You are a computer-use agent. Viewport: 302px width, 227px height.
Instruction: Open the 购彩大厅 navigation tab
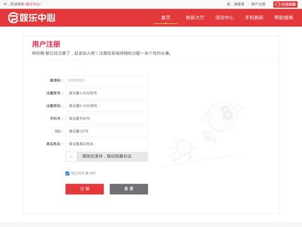pos(195,18)
